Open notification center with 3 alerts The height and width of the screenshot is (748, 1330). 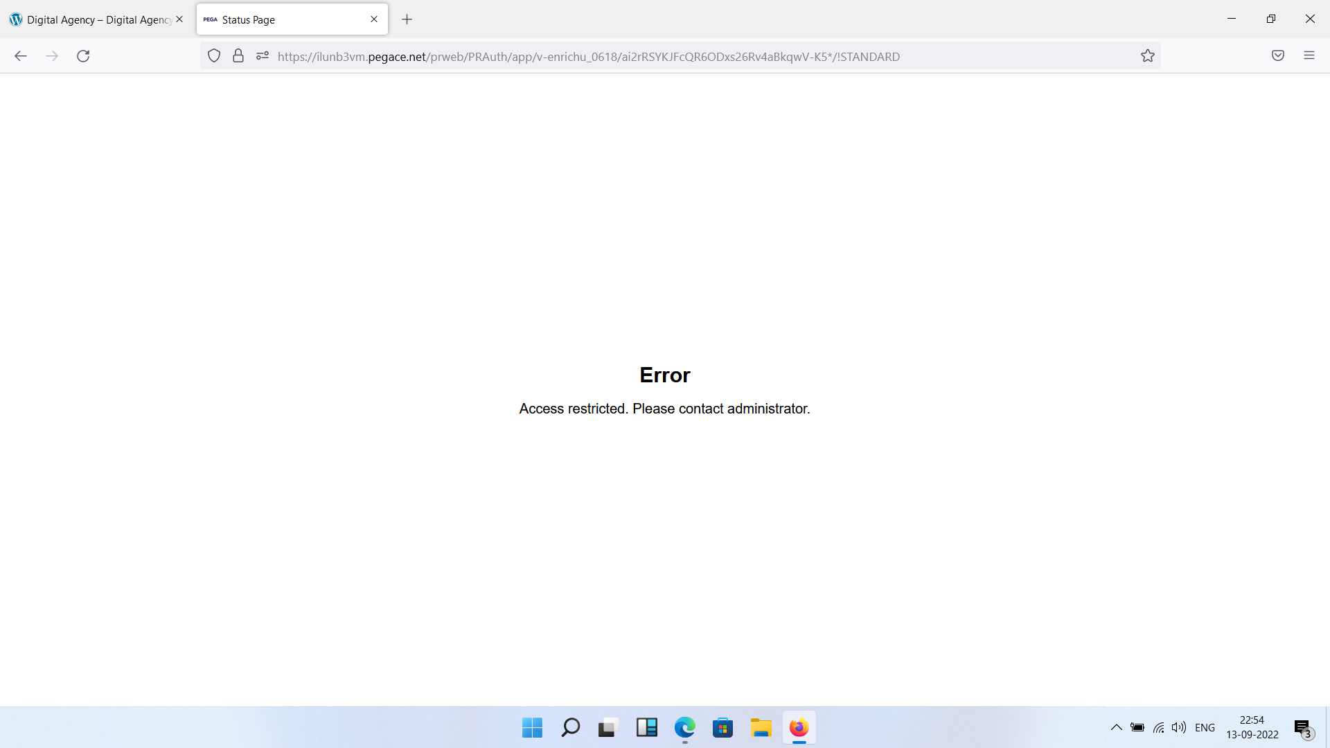[x=1304, y=729]
